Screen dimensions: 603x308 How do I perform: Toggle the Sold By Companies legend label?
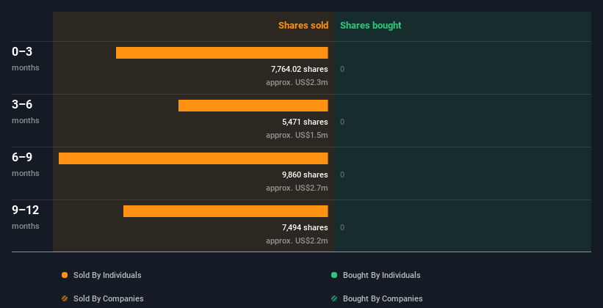pyautogui.click(x=109, y=298)
